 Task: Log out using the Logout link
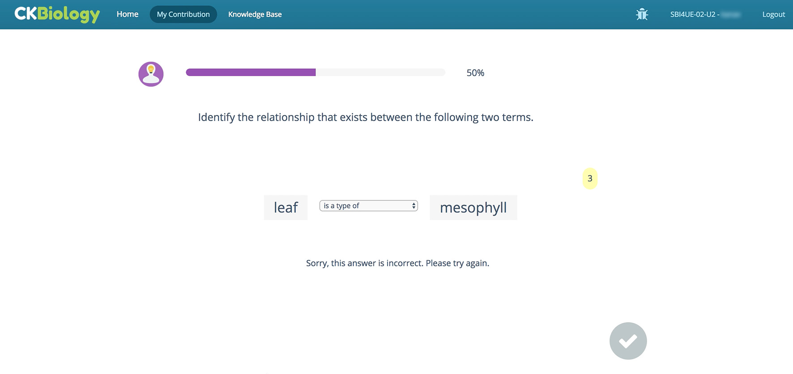point(773,14)
